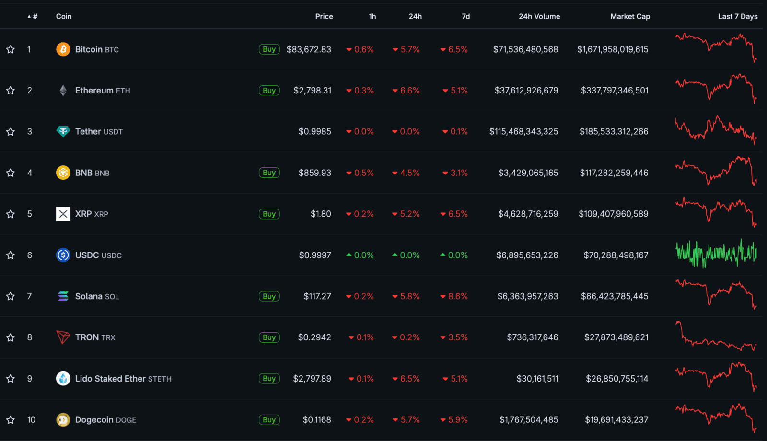Viewport: 767px width, 441px height.
Task: Click the BNB yellow logo icon
Action: [x=63, y=173]
